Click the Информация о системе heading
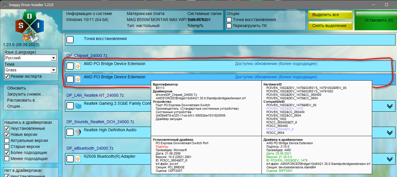The width and height of the screenshot is (397, 177). pos(89,14)
